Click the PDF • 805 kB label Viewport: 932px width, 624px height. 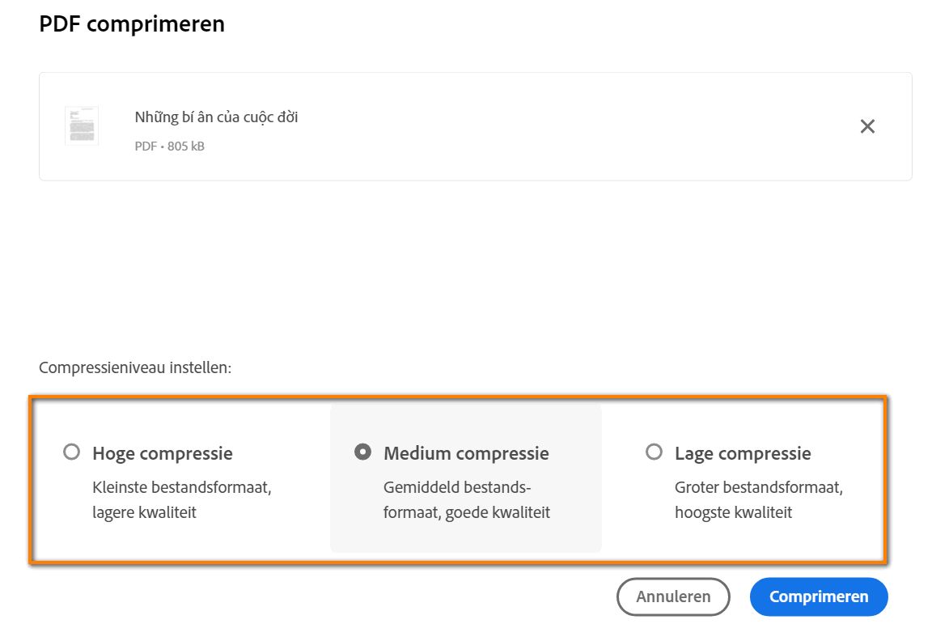[x=169, y=146]
